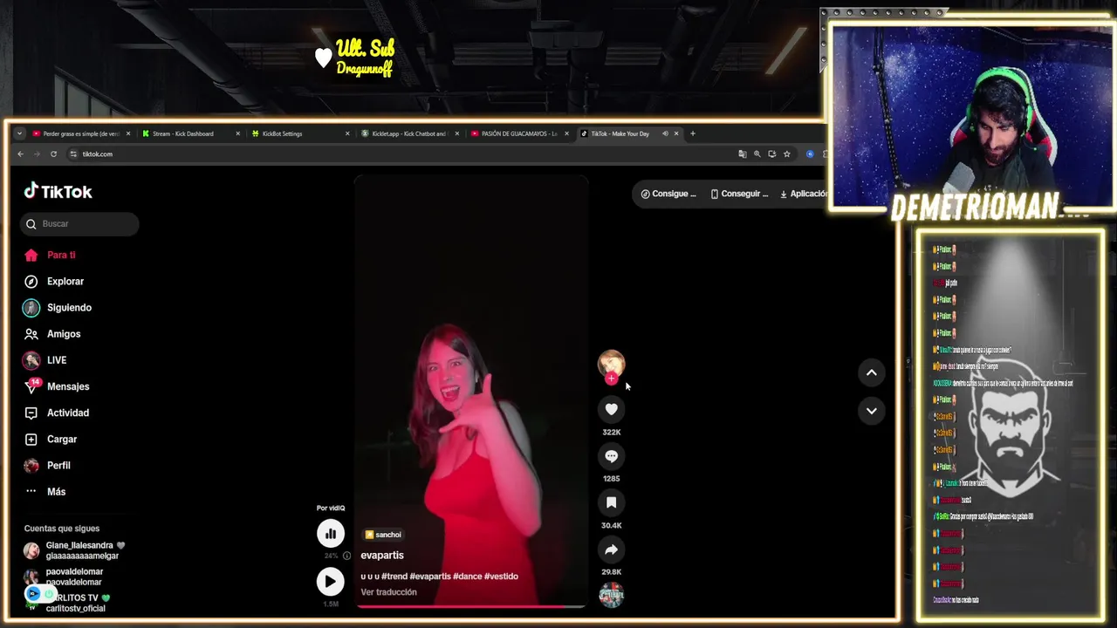
Task: Open the video's sound disc
Action: (611, 595)
